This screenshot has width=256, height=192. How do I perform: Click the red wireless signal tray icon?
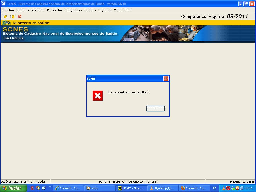coord(228,188)
